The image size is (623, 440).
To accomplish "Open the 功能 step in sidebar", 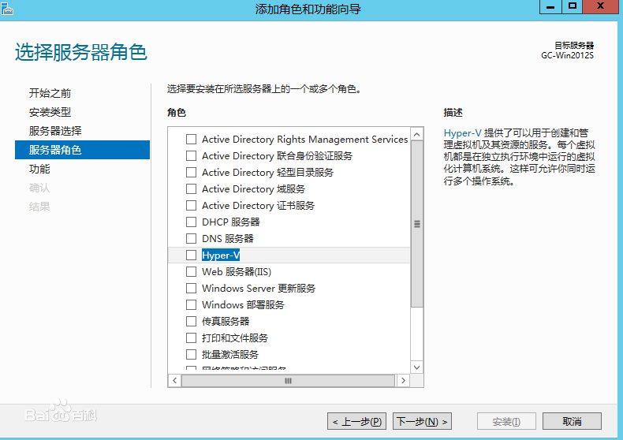I will click(39, 169).
